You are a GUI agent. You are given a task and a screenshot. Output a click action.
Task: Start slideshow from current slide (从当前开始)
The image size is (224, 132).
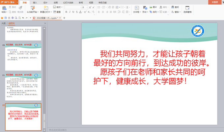click(x=32, y=8)
